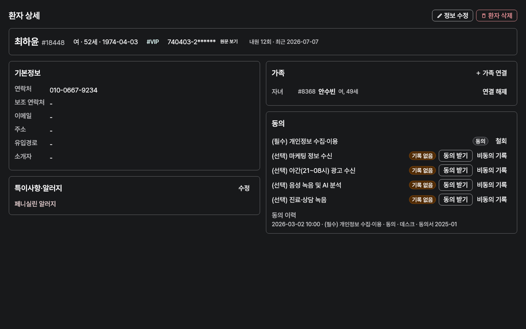
Task: Click the trash icon in 환자 삭제
Action: 484,16
